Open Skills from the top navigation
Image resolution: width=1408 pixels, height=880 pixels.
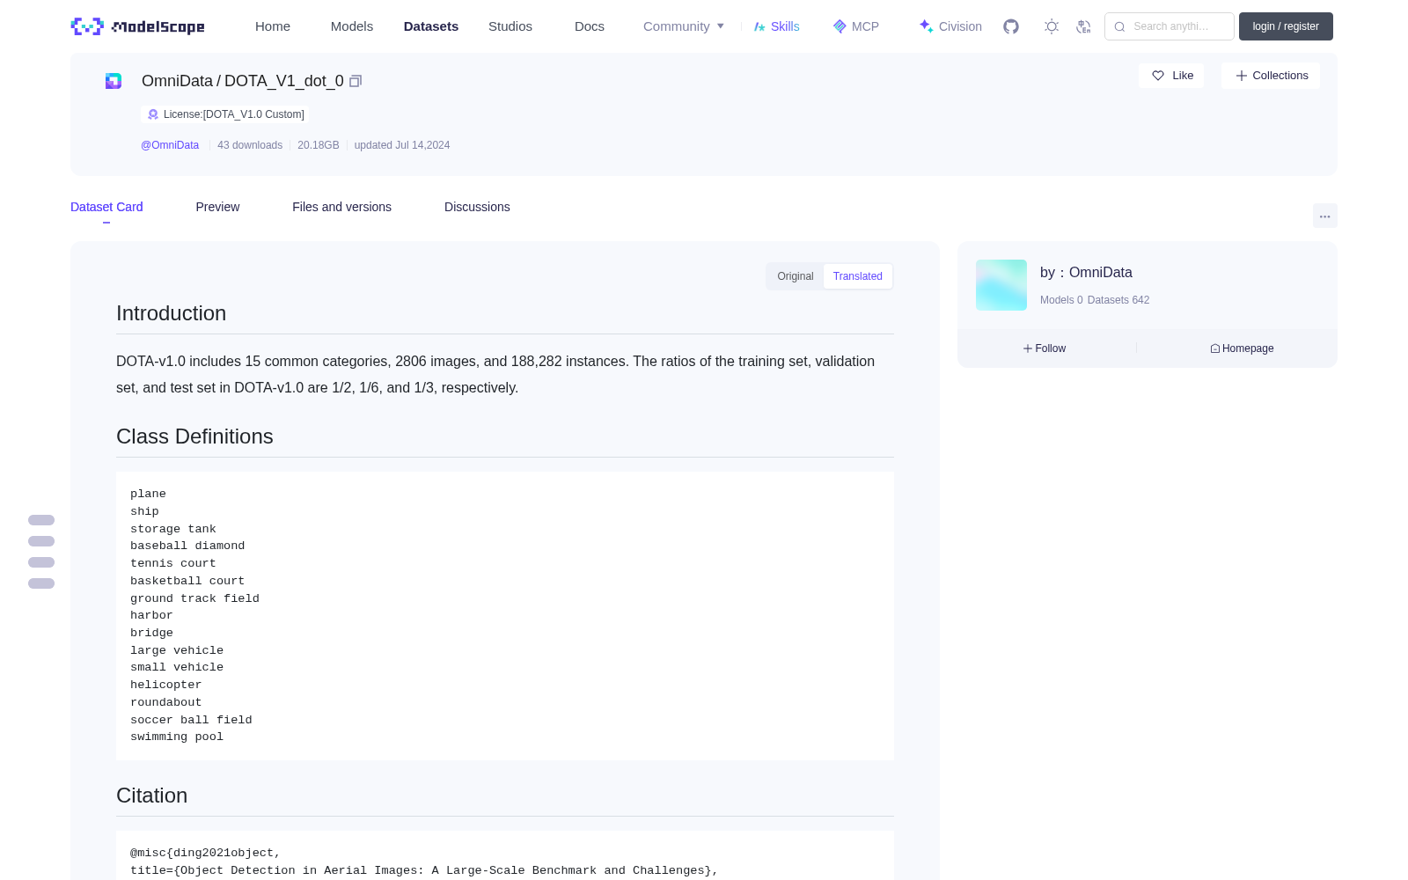777,26
